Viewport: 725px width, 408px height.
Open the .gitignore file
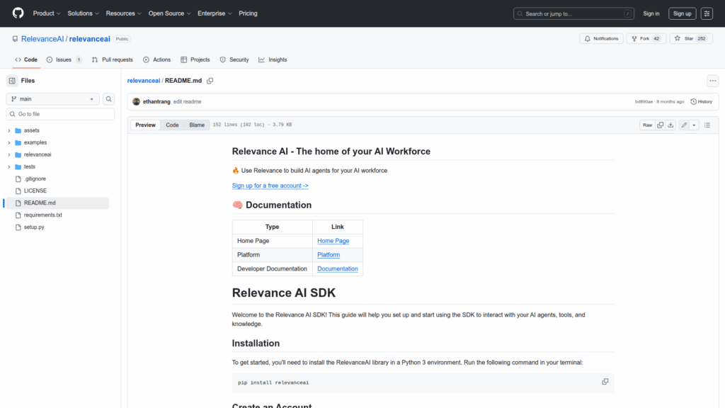click(x=35, y=178)
